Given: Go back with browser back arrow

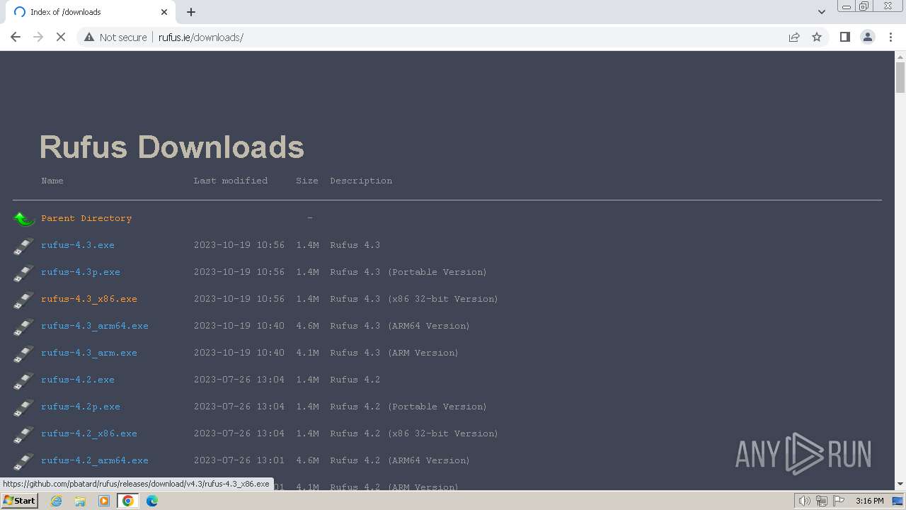Looking at the screenshot, I should (16, 37).
